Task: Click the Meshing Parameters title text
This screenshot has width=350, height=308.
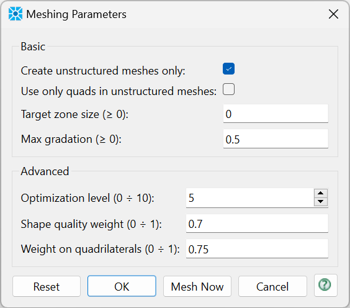Action: pos(76,14)
